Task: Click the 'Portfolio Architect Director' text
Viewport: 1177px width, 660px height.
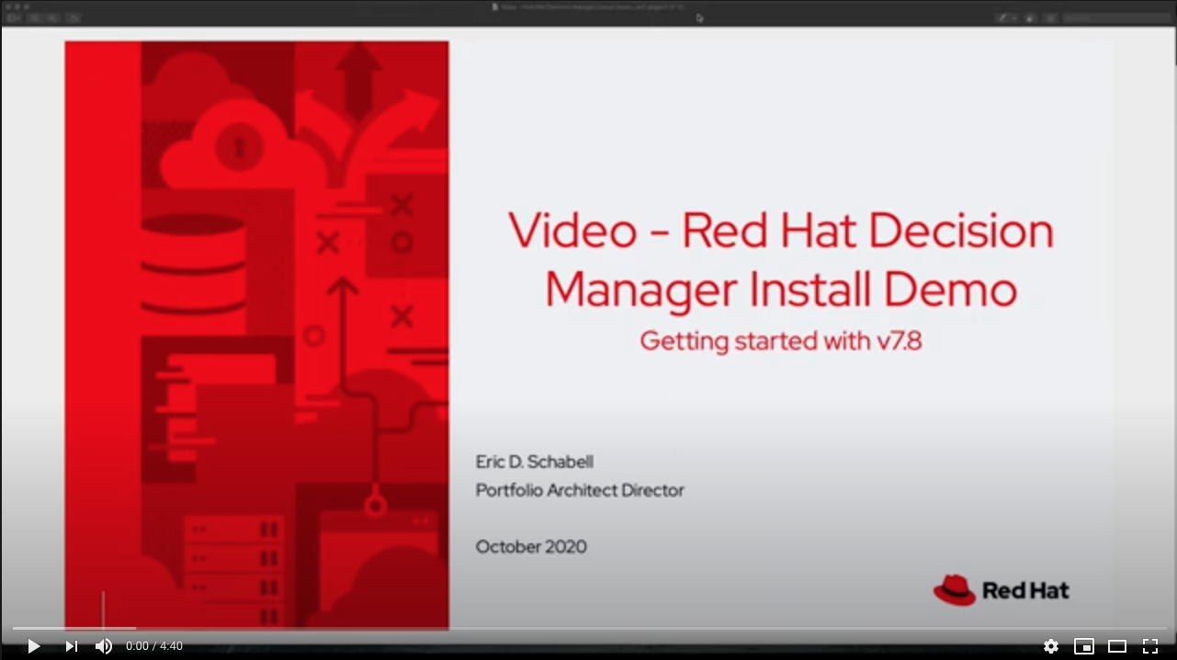Action: pos(580,490)
